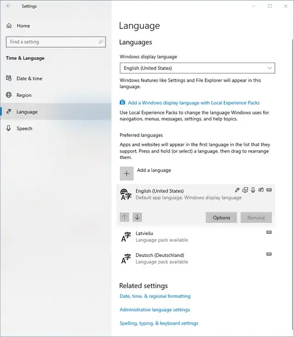Maximize the Settings window

click(269, 6)
